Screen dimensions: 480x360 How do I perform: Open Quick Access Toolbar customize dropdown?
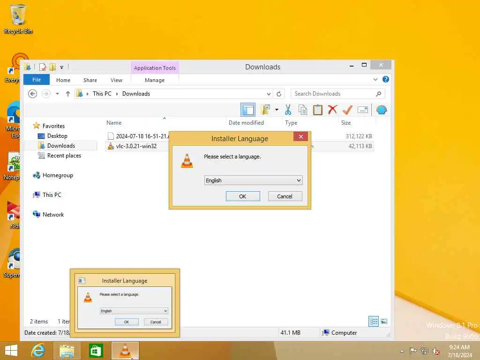pyautogui.click(x=61, y=67)
